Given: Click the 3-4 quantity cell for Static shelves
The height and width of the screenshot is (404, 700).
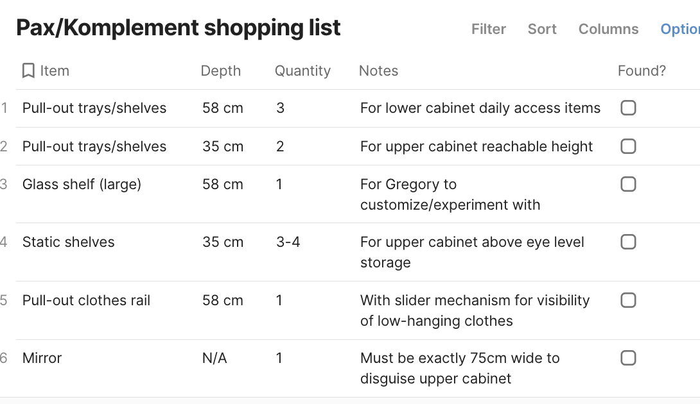Looking at the screenshot, I should pos(288,242).
